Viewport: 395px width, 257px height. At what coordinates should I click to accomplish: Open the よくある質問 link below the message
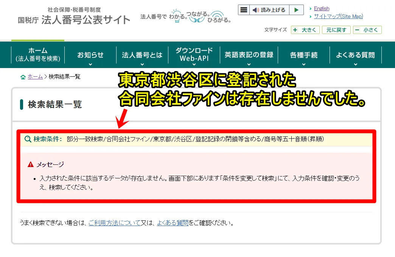tap(173, 223)
